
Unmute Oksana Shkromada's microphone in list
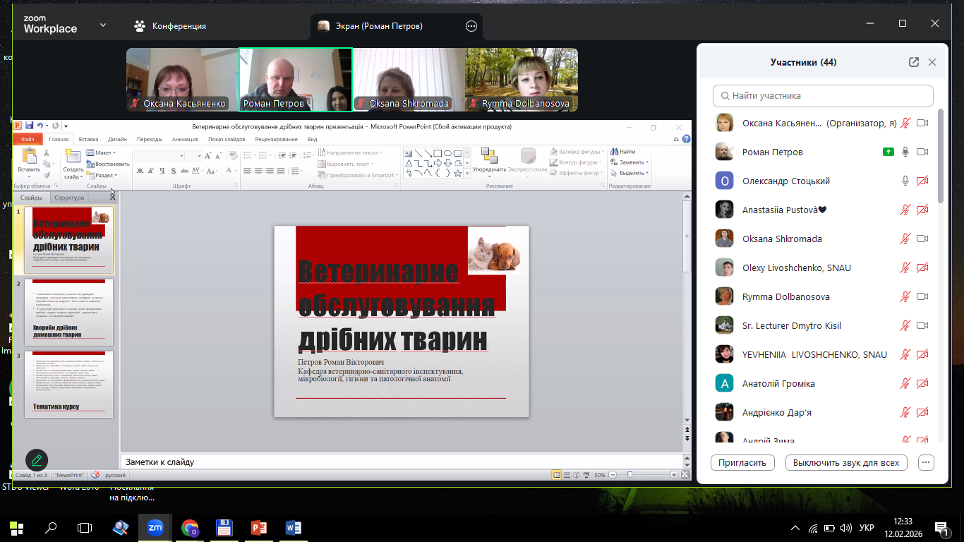tap(905, 239)
